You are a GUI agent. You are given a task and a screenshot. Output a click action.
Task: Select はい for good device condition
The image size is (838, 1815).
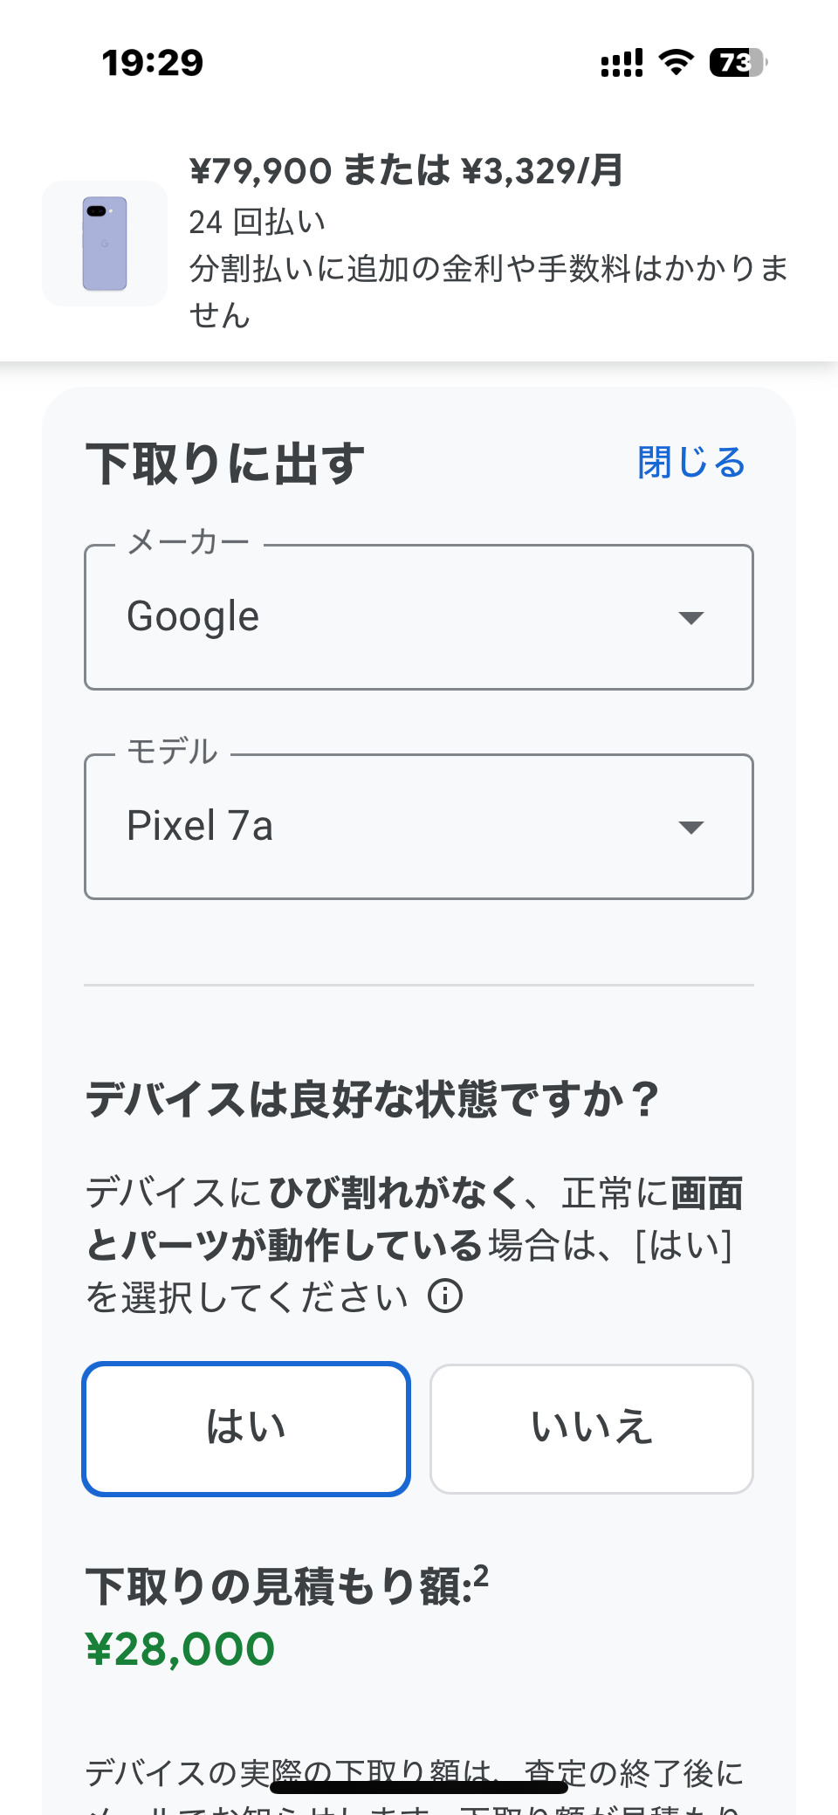click(x=246, y=1428)
